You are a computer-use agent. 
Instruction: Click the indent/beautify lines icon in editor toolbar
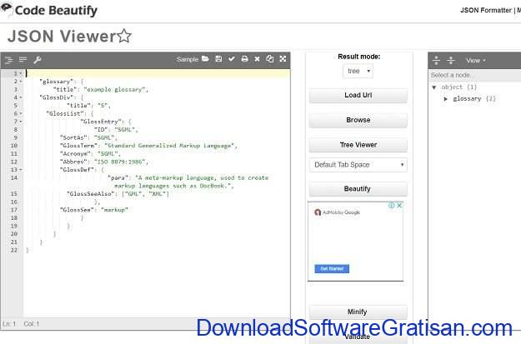[x=8, y=60]
